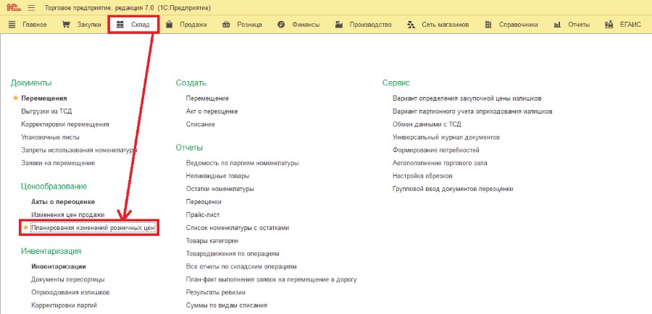Open the Результаты ревизии report
The height and width of the screenshot is (314, 652).
[216, 292]
